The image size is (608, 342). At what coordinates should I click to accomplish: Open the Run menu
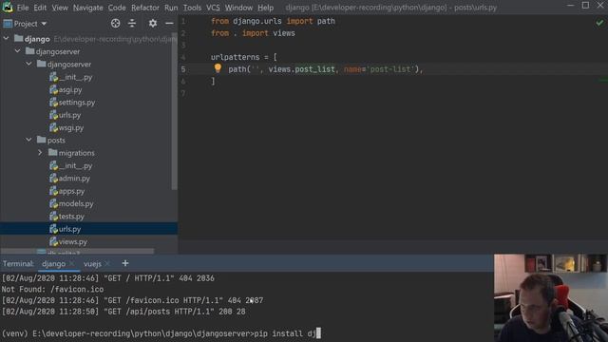coord(171,8)
